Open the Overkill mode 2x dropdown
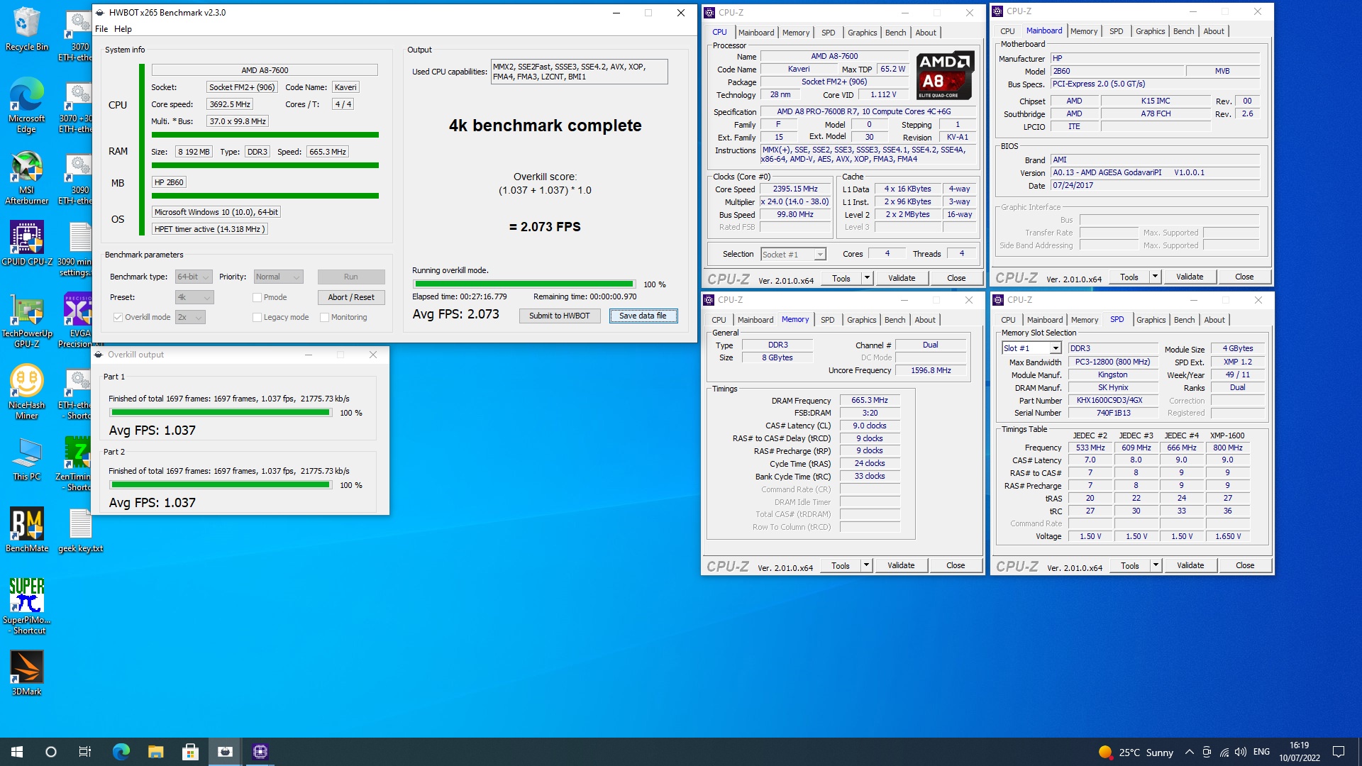 coord(190,317)
